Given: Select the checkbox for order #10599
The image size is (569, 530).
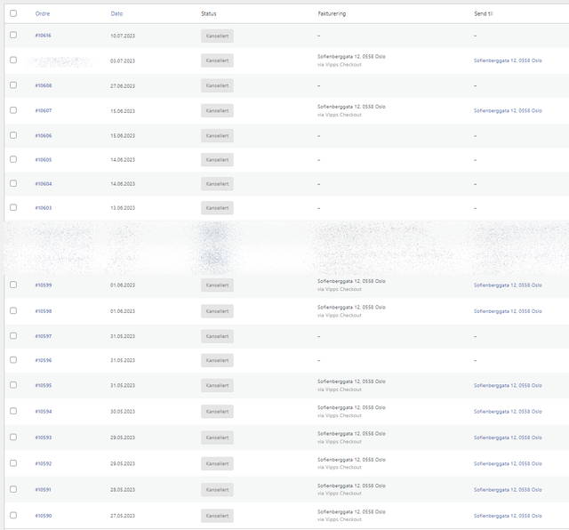Looking at the screenshot, I should pyautogui.click(x=13, y=285).
